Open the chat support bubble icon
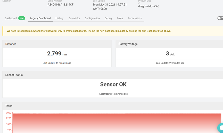The width and height of the screenshot is (223, 133). point(220,128)
